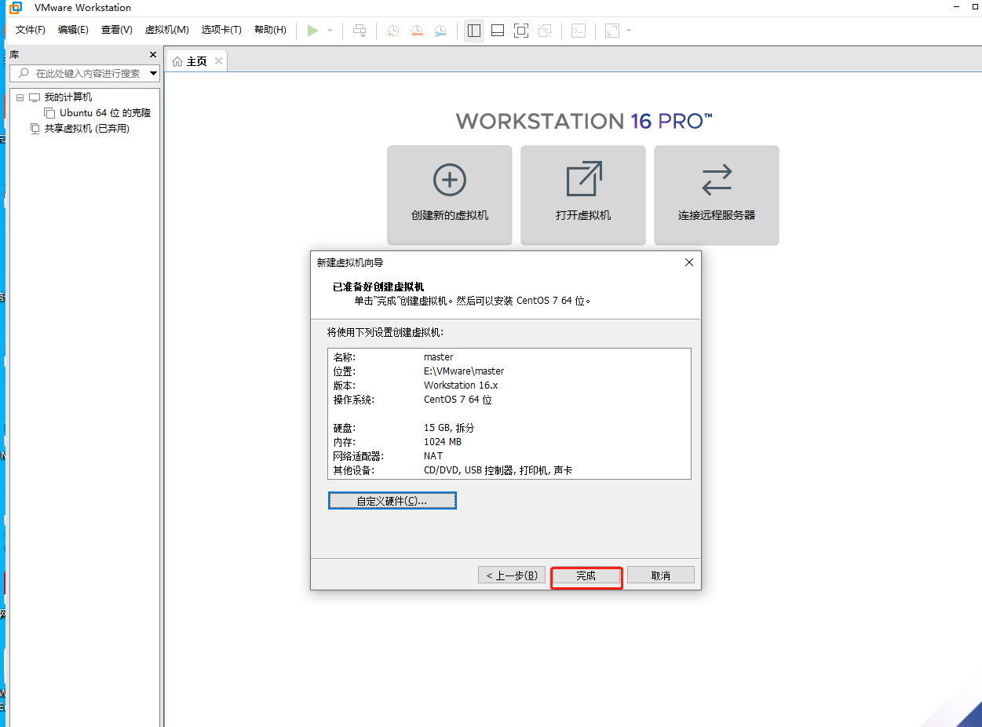Click the network adapter value NAT
Screen dimensions: 982x727
click(x=433, y=456)
